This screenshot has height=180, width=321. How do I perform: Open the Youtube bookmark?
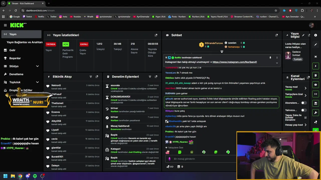(x=75, y=17)
